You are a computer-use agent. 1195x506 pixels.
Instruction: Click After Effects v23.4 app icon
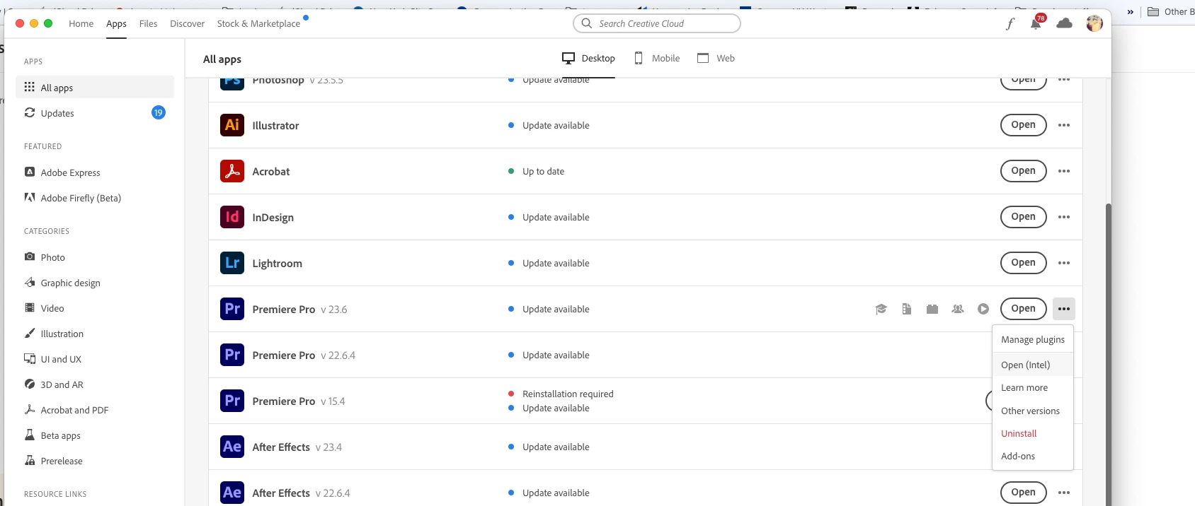[x=232, y=447]
